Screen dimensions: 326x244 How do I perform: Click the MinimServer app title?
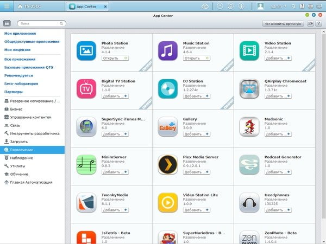(x=114, y=157)
